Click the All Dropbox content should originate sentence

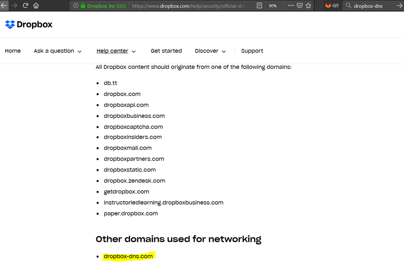(194, 67)
